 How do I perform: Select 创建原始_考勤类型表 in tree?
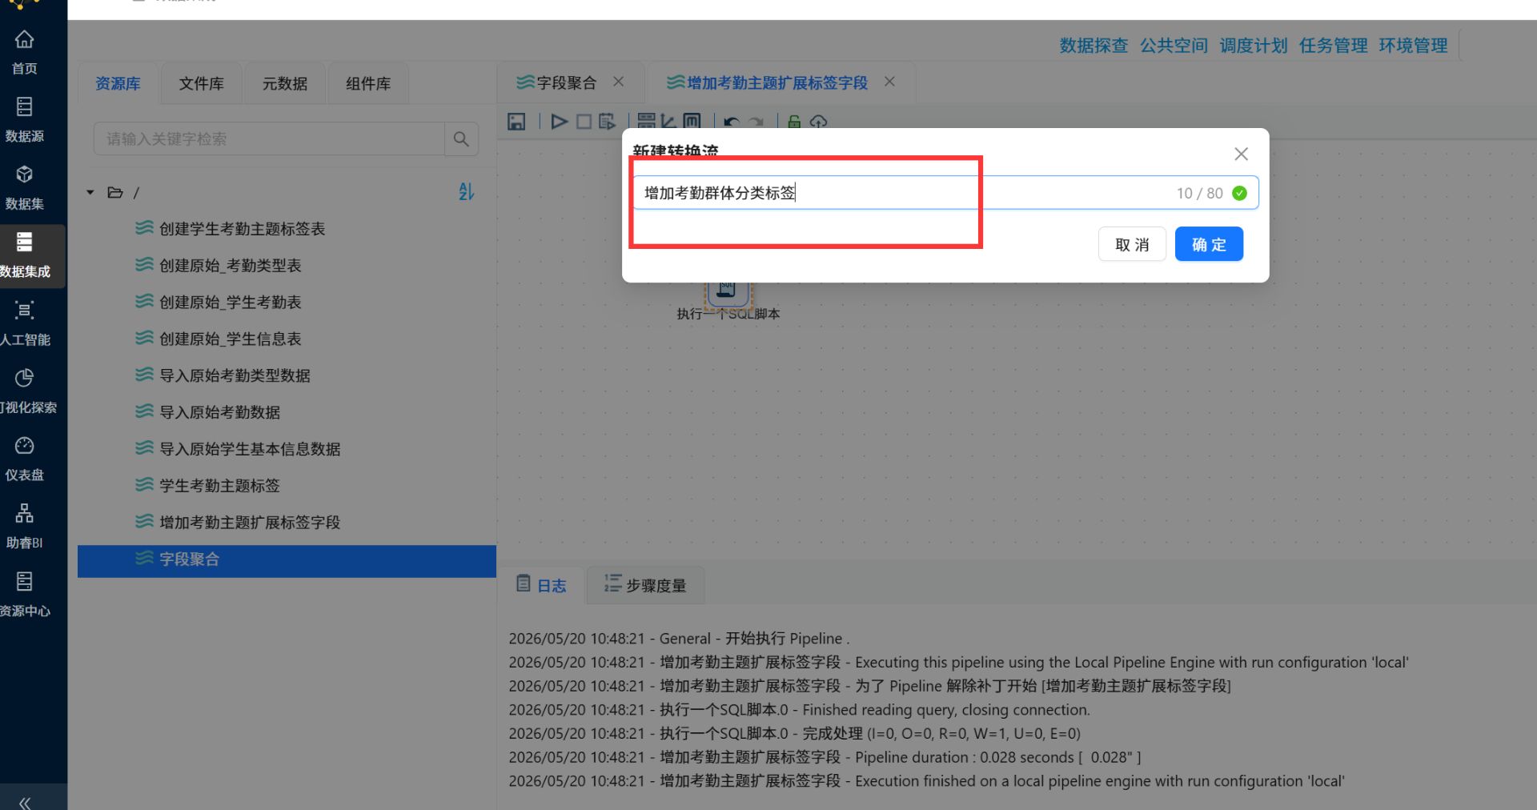(x=230, y=266)
